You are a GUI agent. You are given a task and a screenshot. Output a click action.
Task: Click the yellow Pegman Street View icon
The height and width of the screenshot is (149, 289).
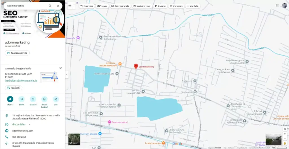[285, 143]
